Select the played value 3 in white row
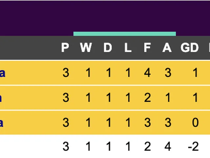Viewport: 210px width, 158px height. 66,147
